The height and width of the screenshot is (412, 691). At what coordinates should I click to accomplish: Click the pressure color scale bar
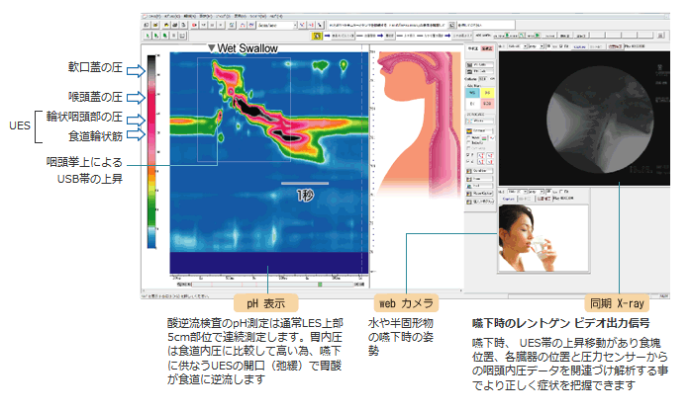150,150
